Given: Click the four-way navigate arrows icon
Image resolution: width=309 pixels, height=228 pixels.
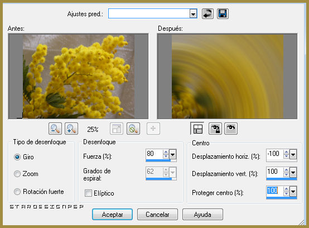Looking at the screenshot, I should pyautogui.click(x=153, y=129).
